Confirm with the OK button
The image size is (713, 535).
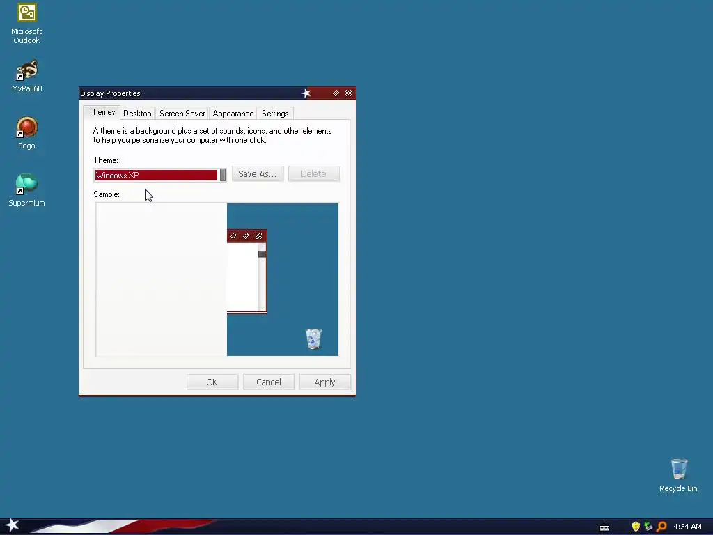212,382
